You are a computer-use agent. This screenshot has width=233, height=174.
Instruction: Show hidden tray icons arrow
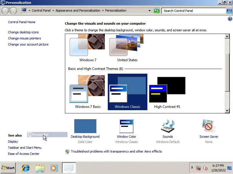(192, 168)
